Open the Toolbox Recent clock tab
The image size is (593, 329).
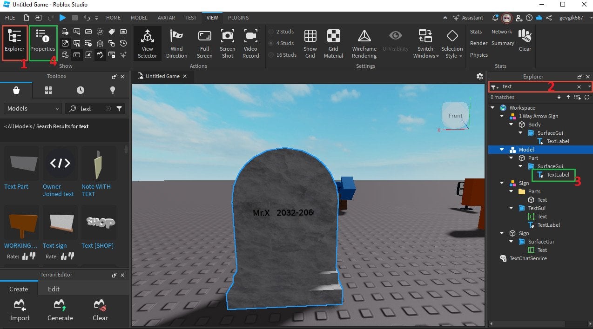click(81, 90)
